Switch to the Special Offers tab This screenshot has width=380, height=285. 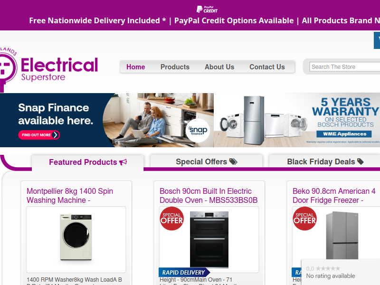pyautogui.click(x=207, y=161)
